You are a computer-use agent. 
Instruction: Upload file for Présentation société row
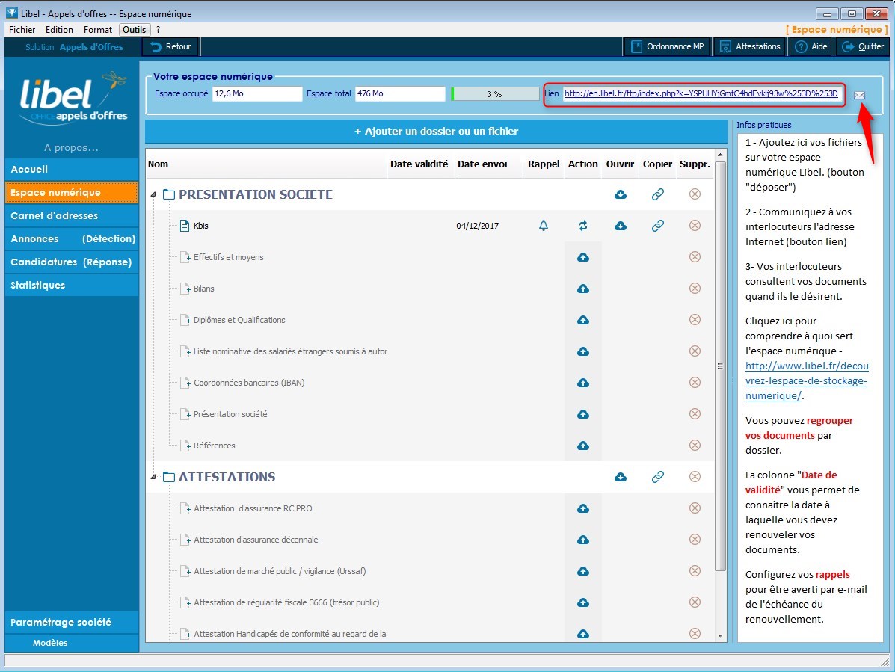(582, 414)
